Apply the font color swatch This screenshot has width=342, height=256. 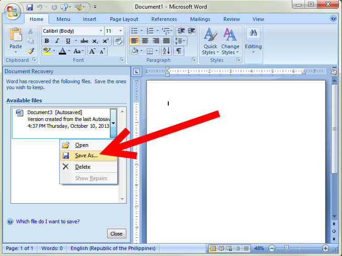coord(62,51)
